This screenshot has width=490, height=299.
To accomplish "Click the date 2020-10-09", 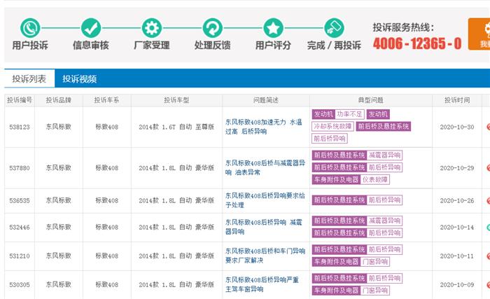I will [x=457, y=284].
